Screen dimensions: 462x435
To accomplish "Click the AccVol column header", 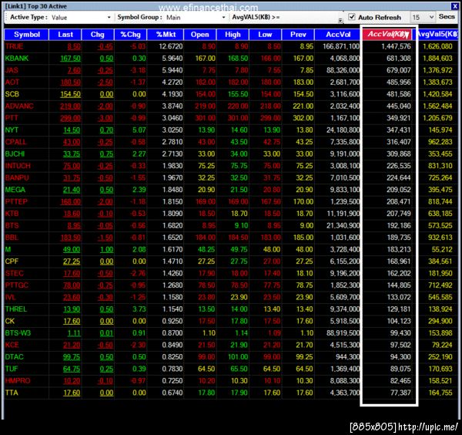I will (x=338, y=35).
